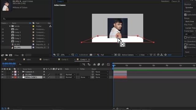Expand the Camera 1 layer properties
This screenshot has height=110, width=196.
point(13,72)
